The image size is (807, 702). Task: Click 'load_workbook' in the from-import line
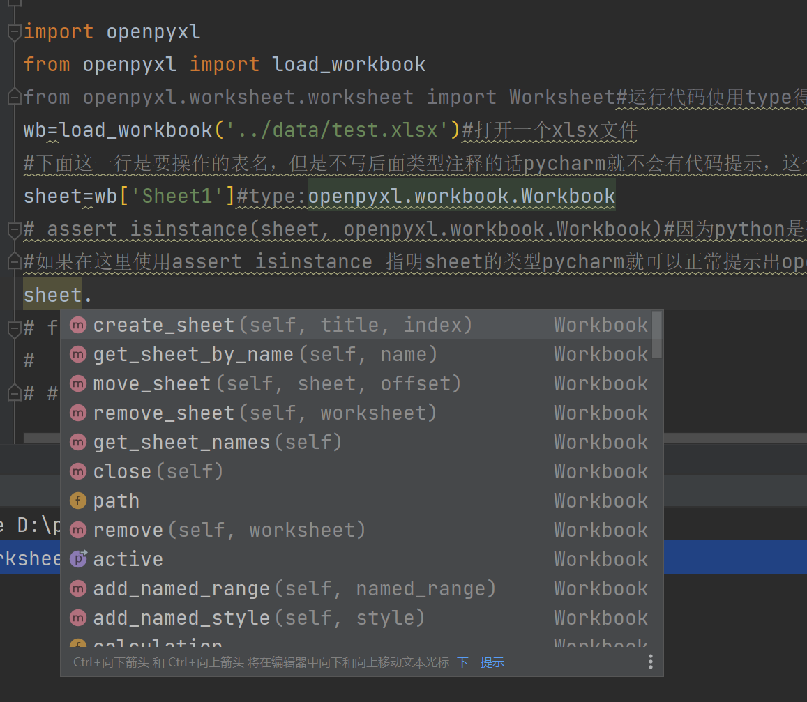(x=349, y=65)
